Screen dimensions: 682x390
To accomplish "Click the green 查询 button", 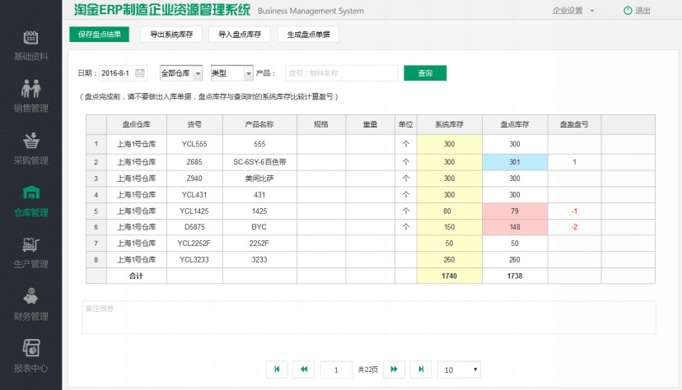I will [x=424, y=73].
